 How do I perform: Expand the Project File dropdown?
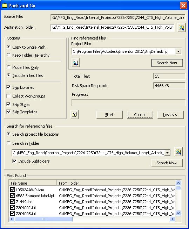(178, 51)
